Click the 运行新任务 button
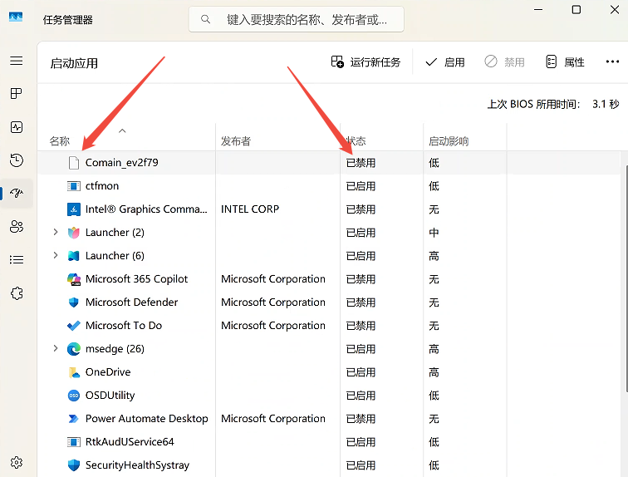The width and height of the screenshot is (628, 477). click(366, 62)
